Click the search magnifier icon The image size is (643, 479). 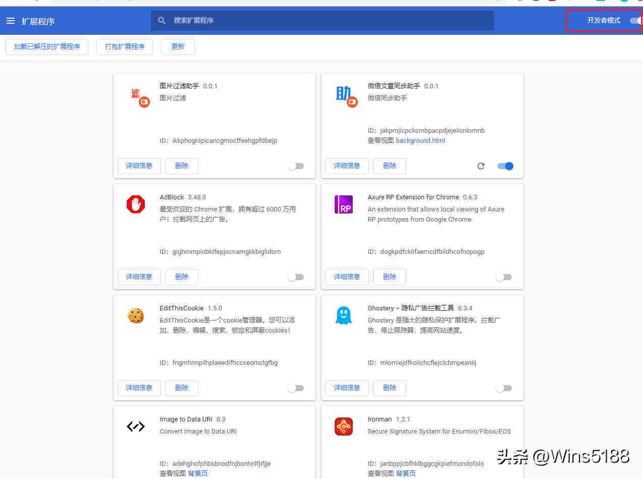point(162,21)
